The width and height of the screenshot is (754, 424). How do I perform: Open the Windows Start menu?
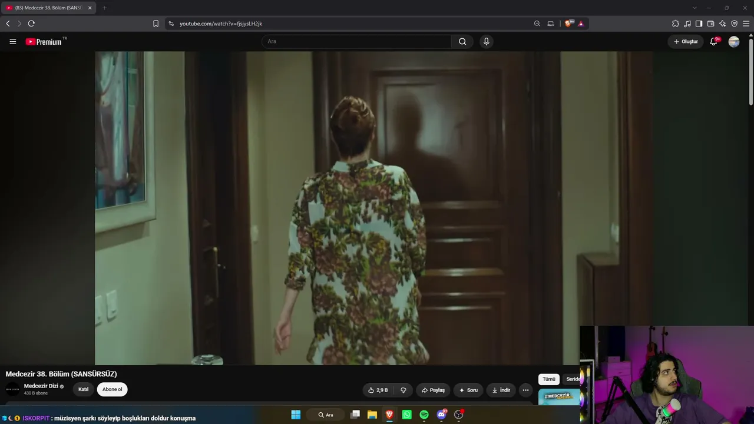coord(296,415)
